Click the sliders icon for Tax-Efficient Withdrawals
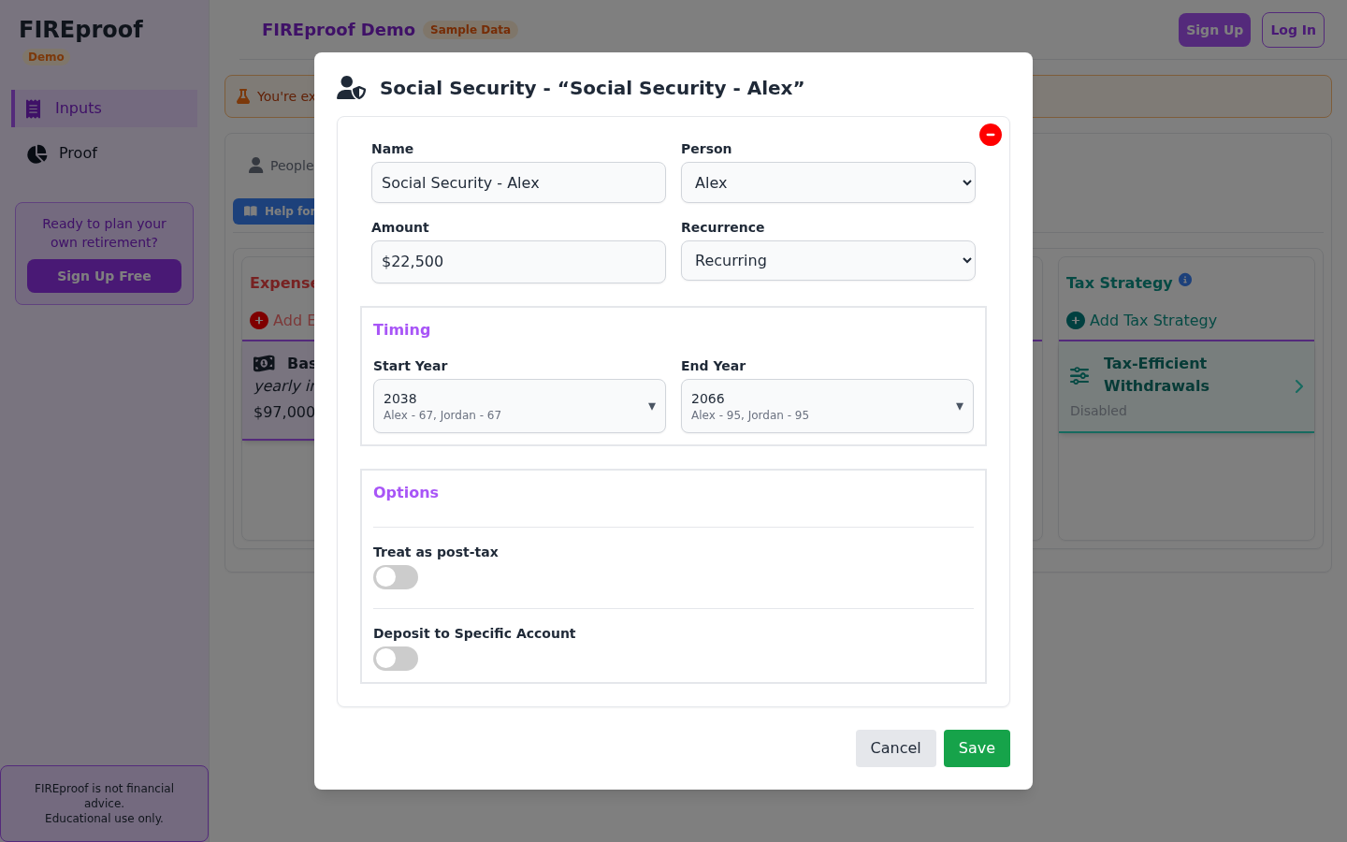The width and height of the screenshot is (1347, 842). (1079, 375)
